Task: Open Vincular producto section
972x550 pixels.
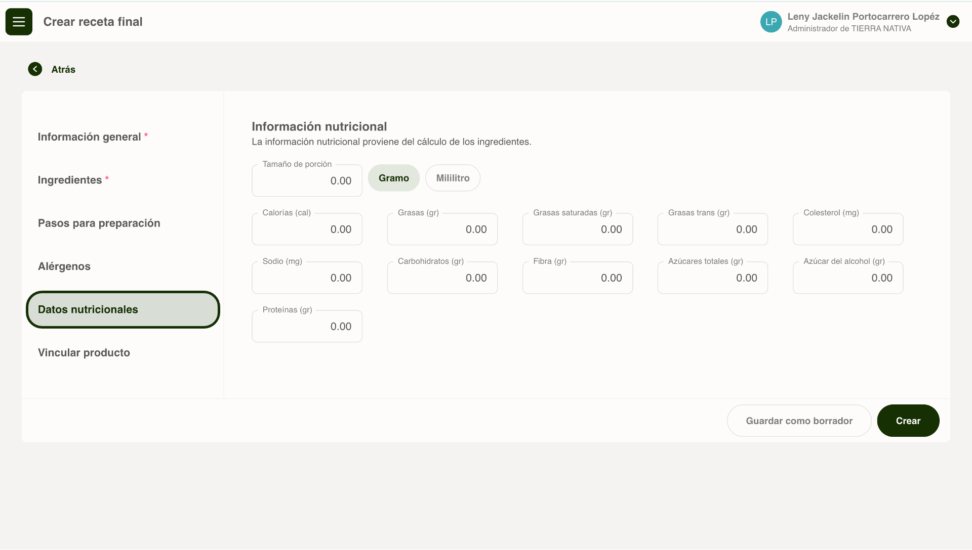Action: [84, 352]
